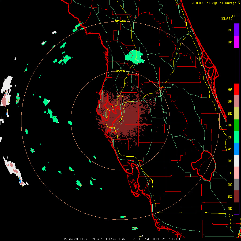Click the brown BI legend swatch

coord(236,197)
